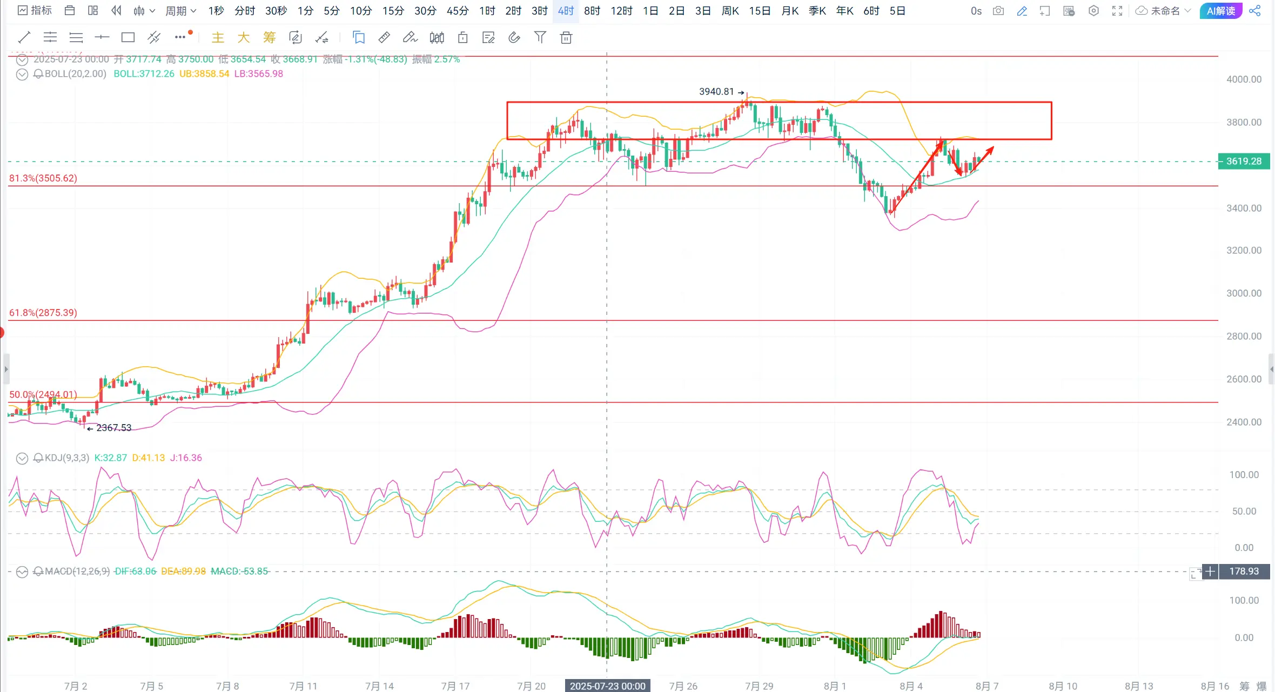
Task: Delete drawings with trash can icon
Action: tap(566, 37)
